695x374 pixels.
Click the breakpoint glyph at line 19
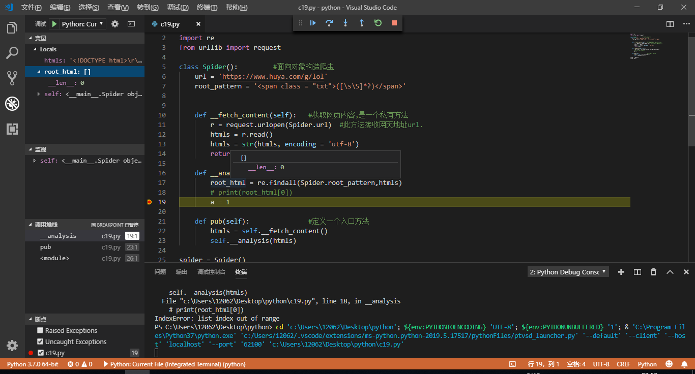pos(149,202)
